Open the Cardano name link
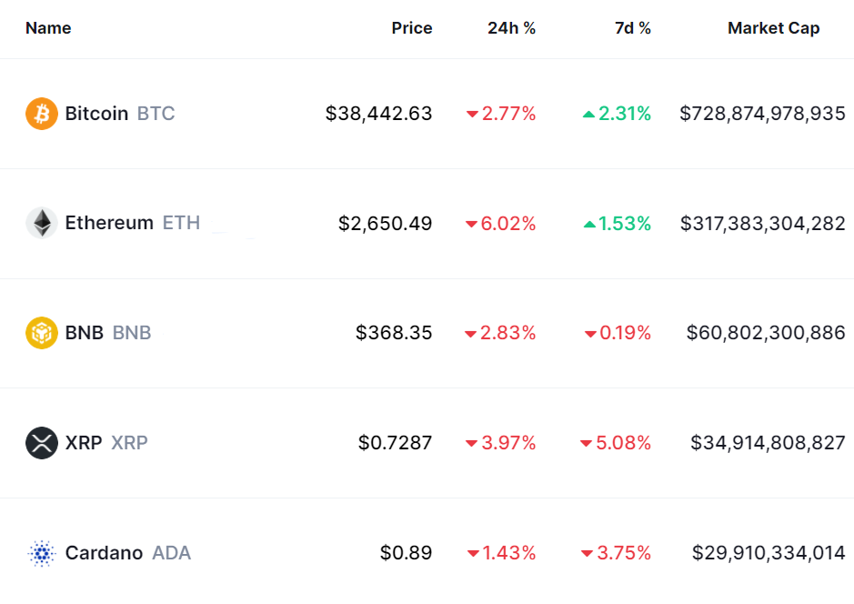854x604 pixels. tap(104, 553)
